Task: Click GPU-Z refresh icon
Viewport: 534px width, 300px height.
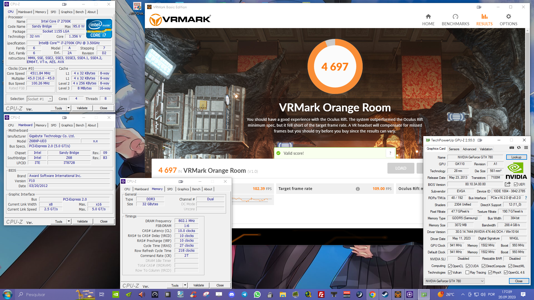Action: [x=519, y=147]
